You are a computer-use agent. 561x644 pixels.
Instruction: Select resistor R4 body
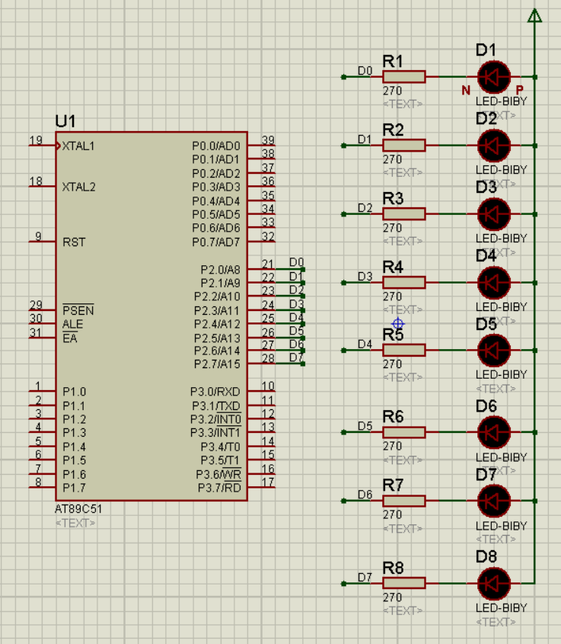pos(404,283)
